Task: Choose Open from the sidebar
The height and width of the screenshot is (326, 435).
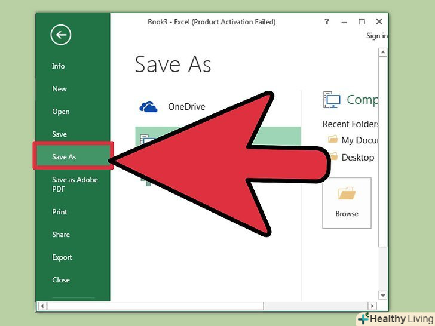Action: click(61, 112)
